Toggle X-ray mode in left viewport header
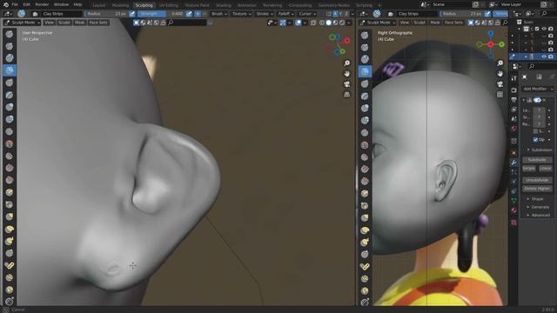Screen dimensions: 557x313 313,23
